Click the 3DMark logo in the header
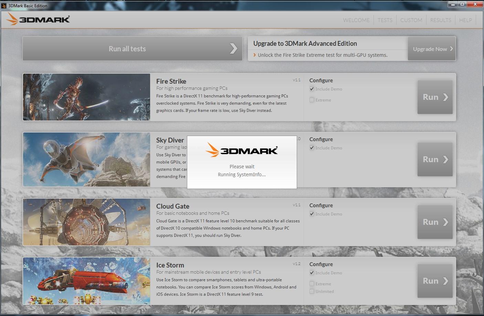484x316 pixels. coord(38,19)
